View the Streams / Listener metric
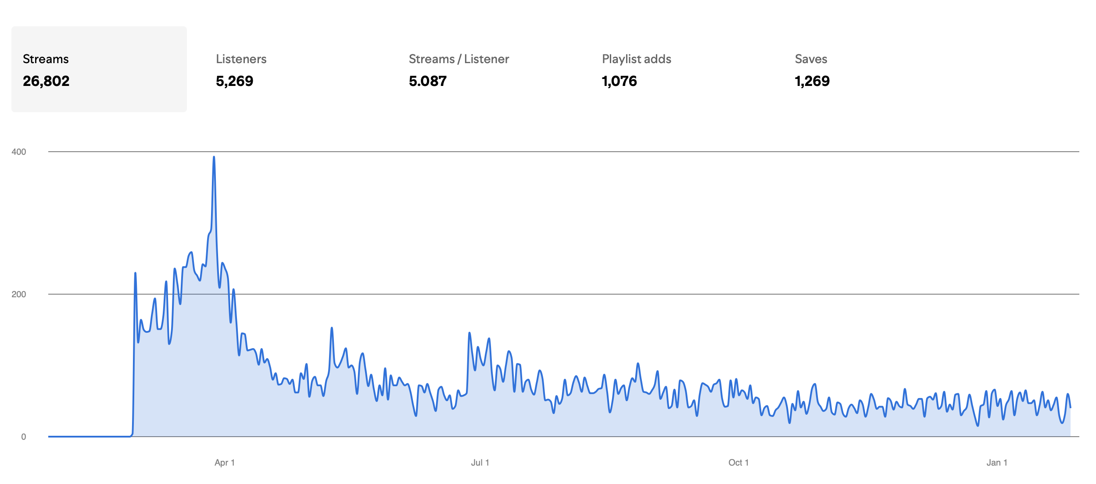Screen dimensions: 1096x484 459,70
